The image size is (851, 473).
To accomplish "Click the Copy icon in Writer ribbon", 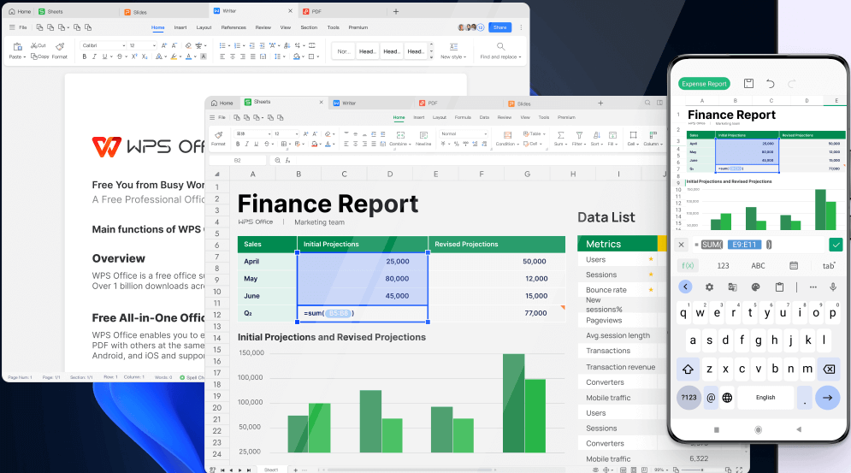I will pos(34,56).
